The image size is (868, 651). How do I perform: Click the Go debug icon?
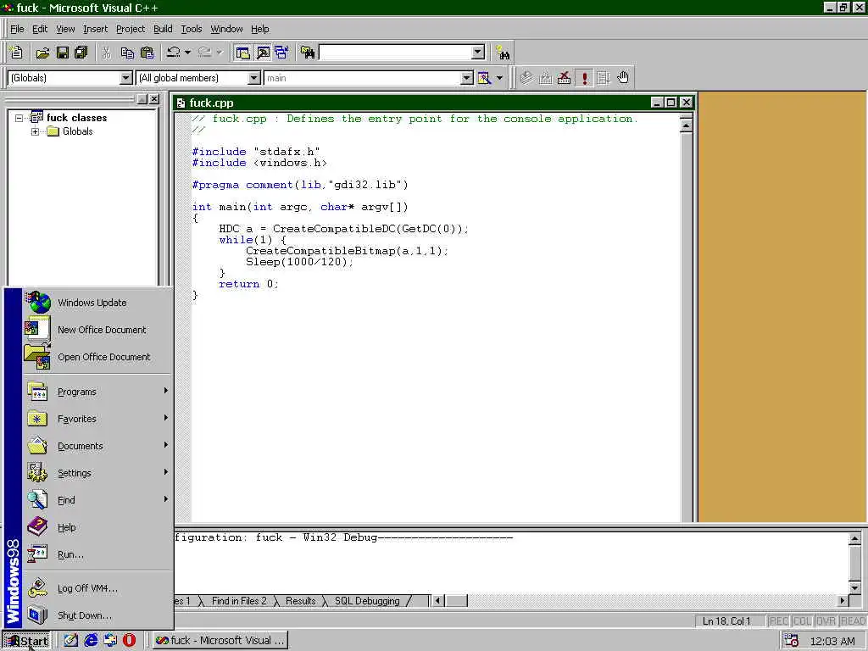coord(603,78)
